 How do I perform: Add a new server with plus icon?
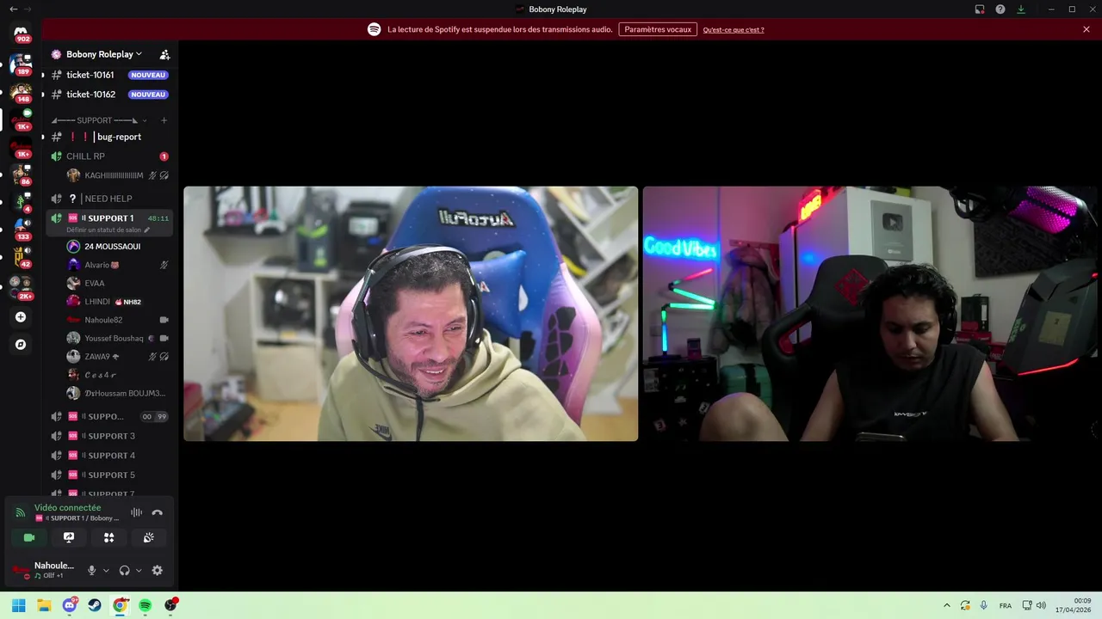point(21,317)
